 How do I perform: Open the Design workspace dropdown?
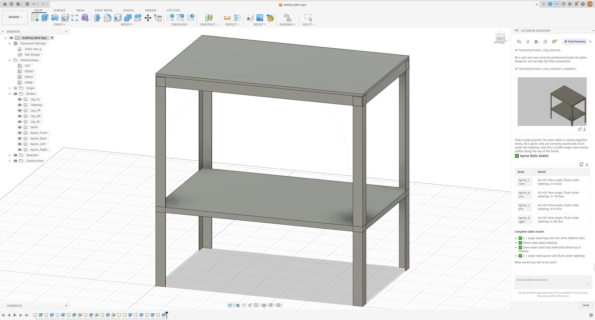15,17
